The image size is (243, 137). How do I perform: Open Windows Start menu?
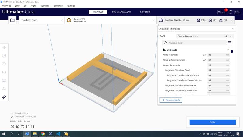(4, 134)
